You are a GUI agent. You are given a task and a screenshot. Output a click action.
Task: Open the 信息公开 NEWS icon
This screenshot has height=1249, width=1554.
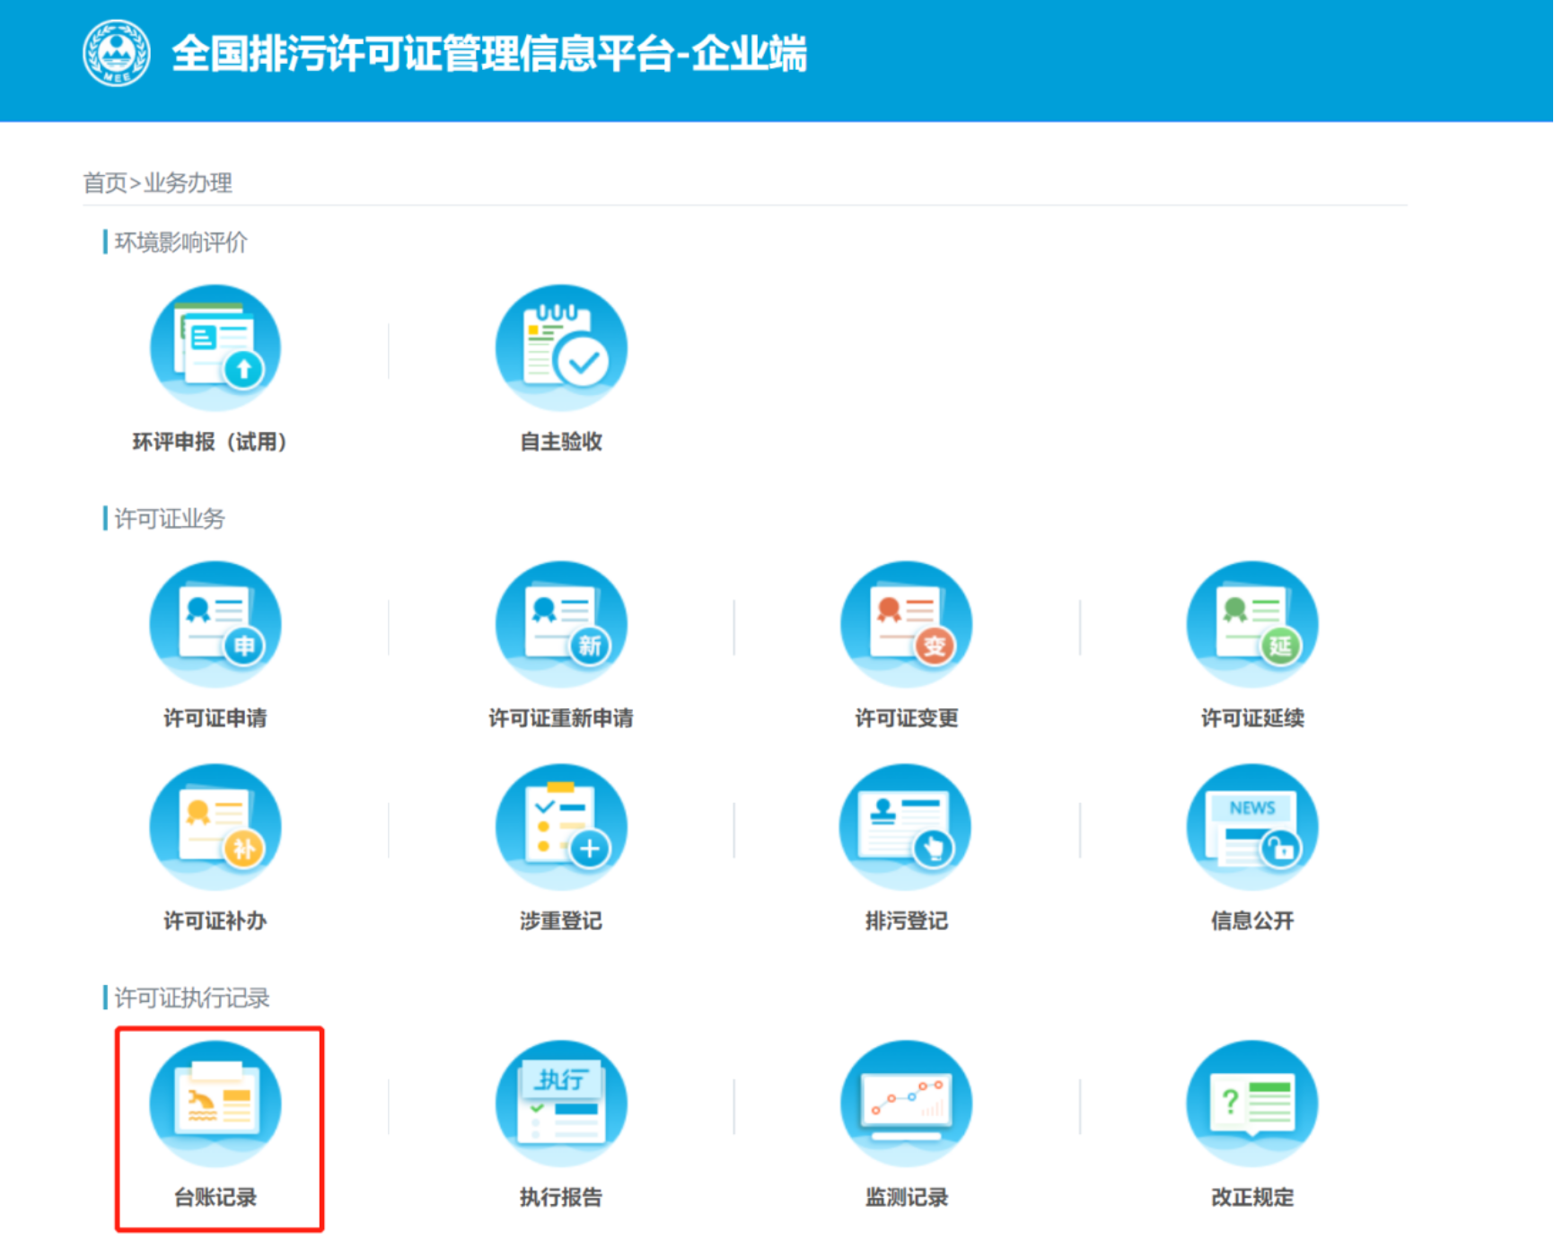point(1252,828)
